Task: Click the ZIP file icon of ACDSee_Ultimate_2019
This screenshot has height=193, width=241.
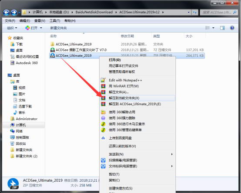Action: pos(53,56)
